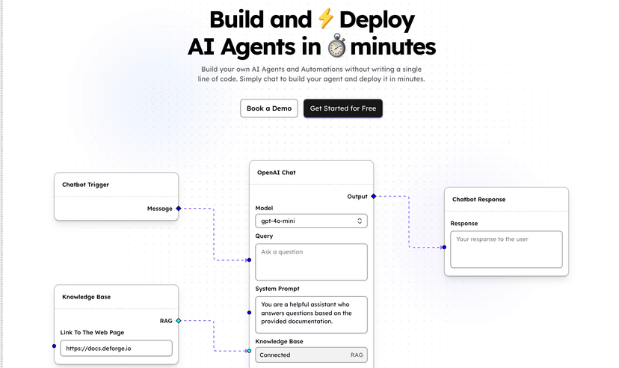Screen dimensions: 619x368
Task: Click the 'Your response to the user' text area
Action: (x=506, y=249)
